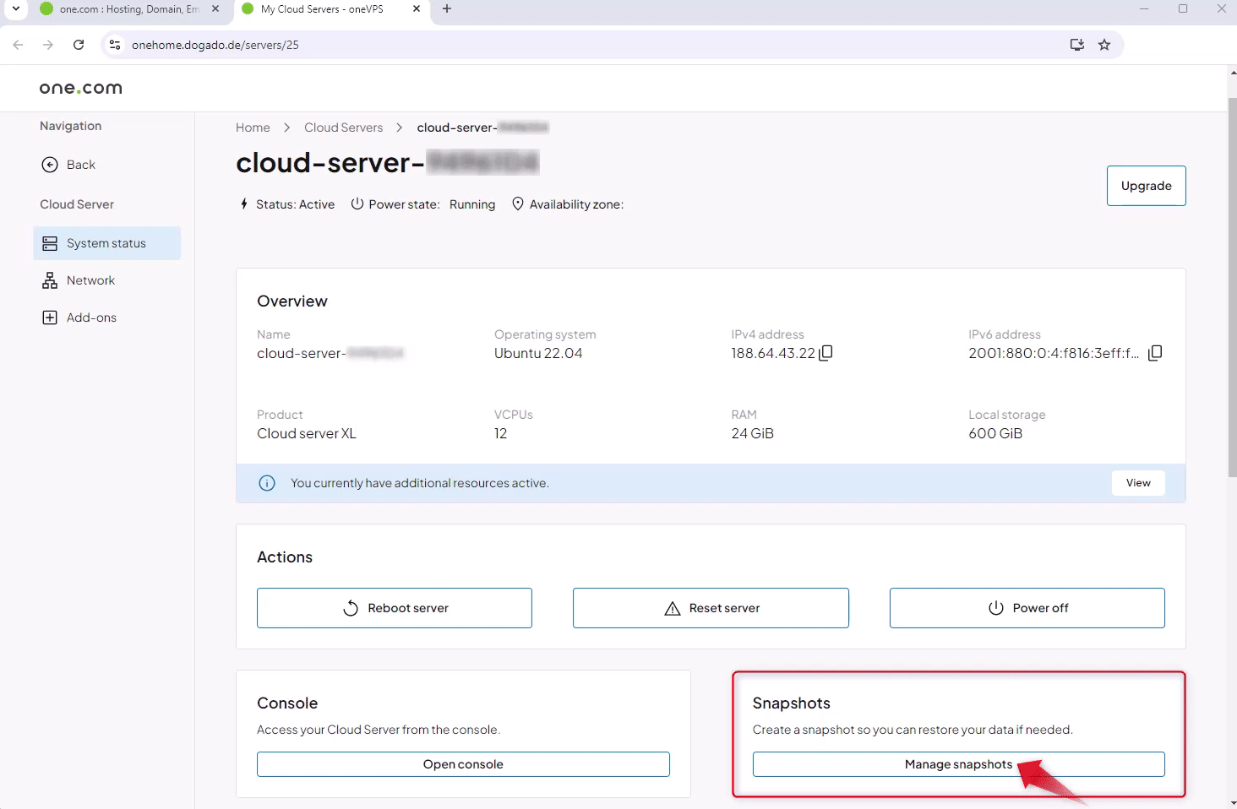Open System status in sidebar
1237x809 pixels.
(106, 243)
